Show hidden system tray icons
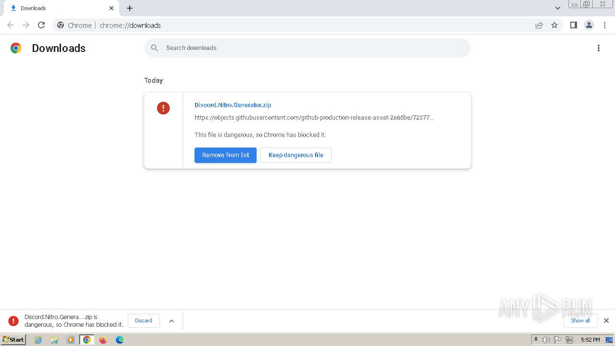This screenshot has height=346, width=615. click(x=536, y=340)
